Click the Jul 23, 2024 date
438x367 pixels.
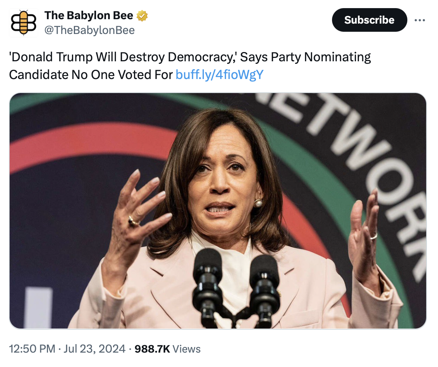coord(94,349)
